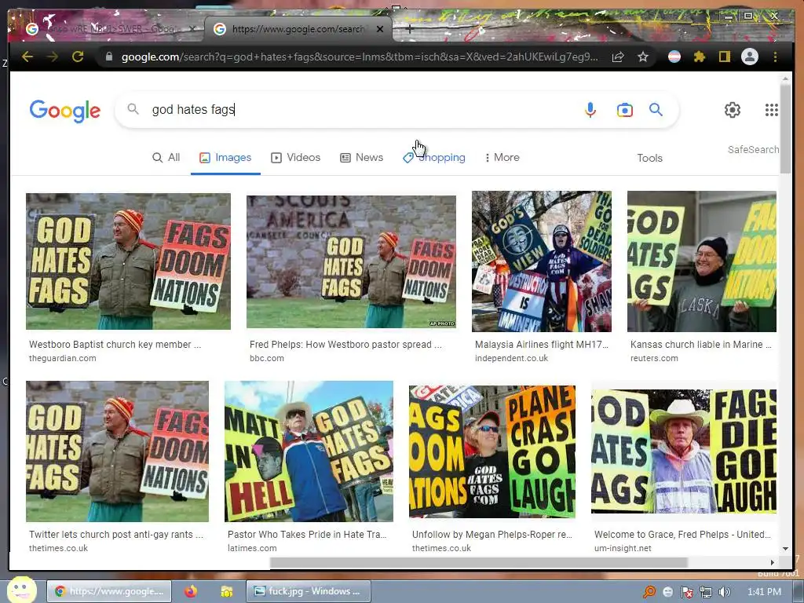804x603 pixels.
Task: Click the magnifier tray icon
Action: (x=649, y=592)
